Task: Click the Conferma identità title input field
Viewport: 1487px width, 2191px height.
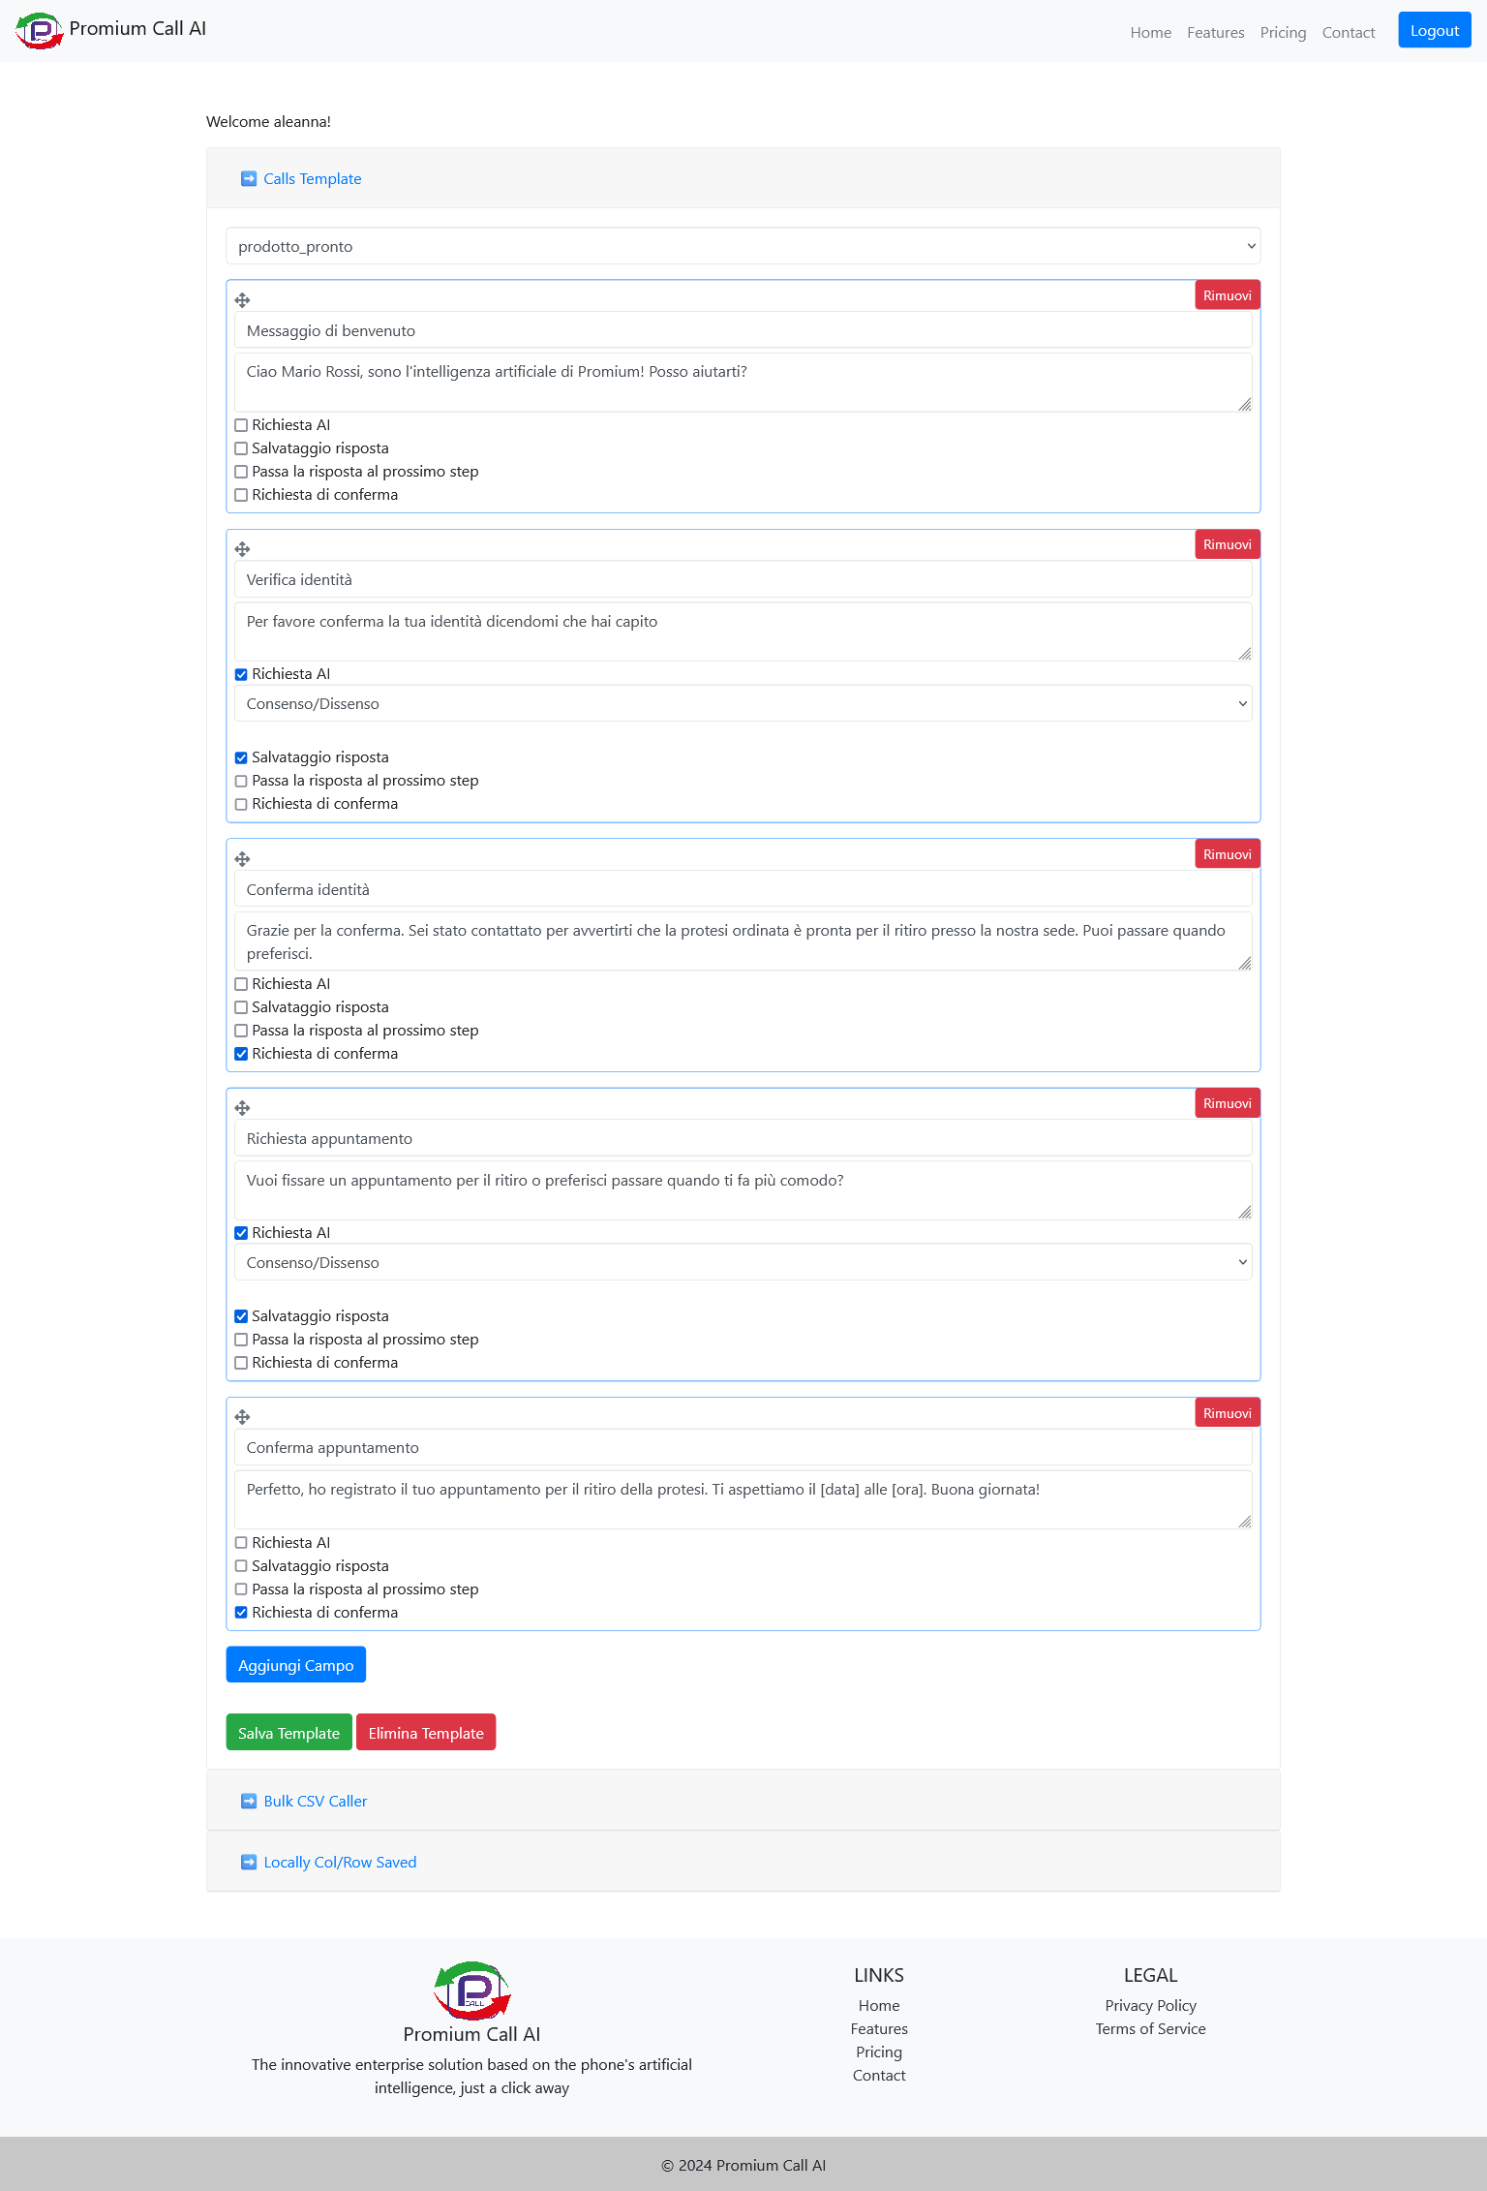Action: [743, 888]
